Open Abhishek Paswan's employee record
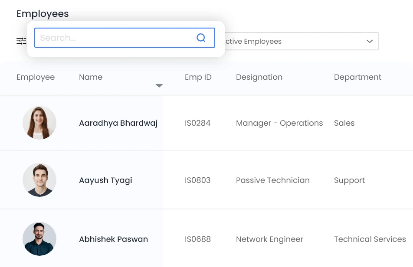The width and height of the screenshot is (413, 267). pos(113,239)
